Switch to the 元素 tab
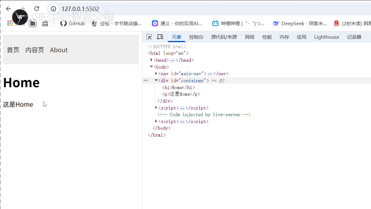Screen dimensions: 371x209 tap(176, 37)
